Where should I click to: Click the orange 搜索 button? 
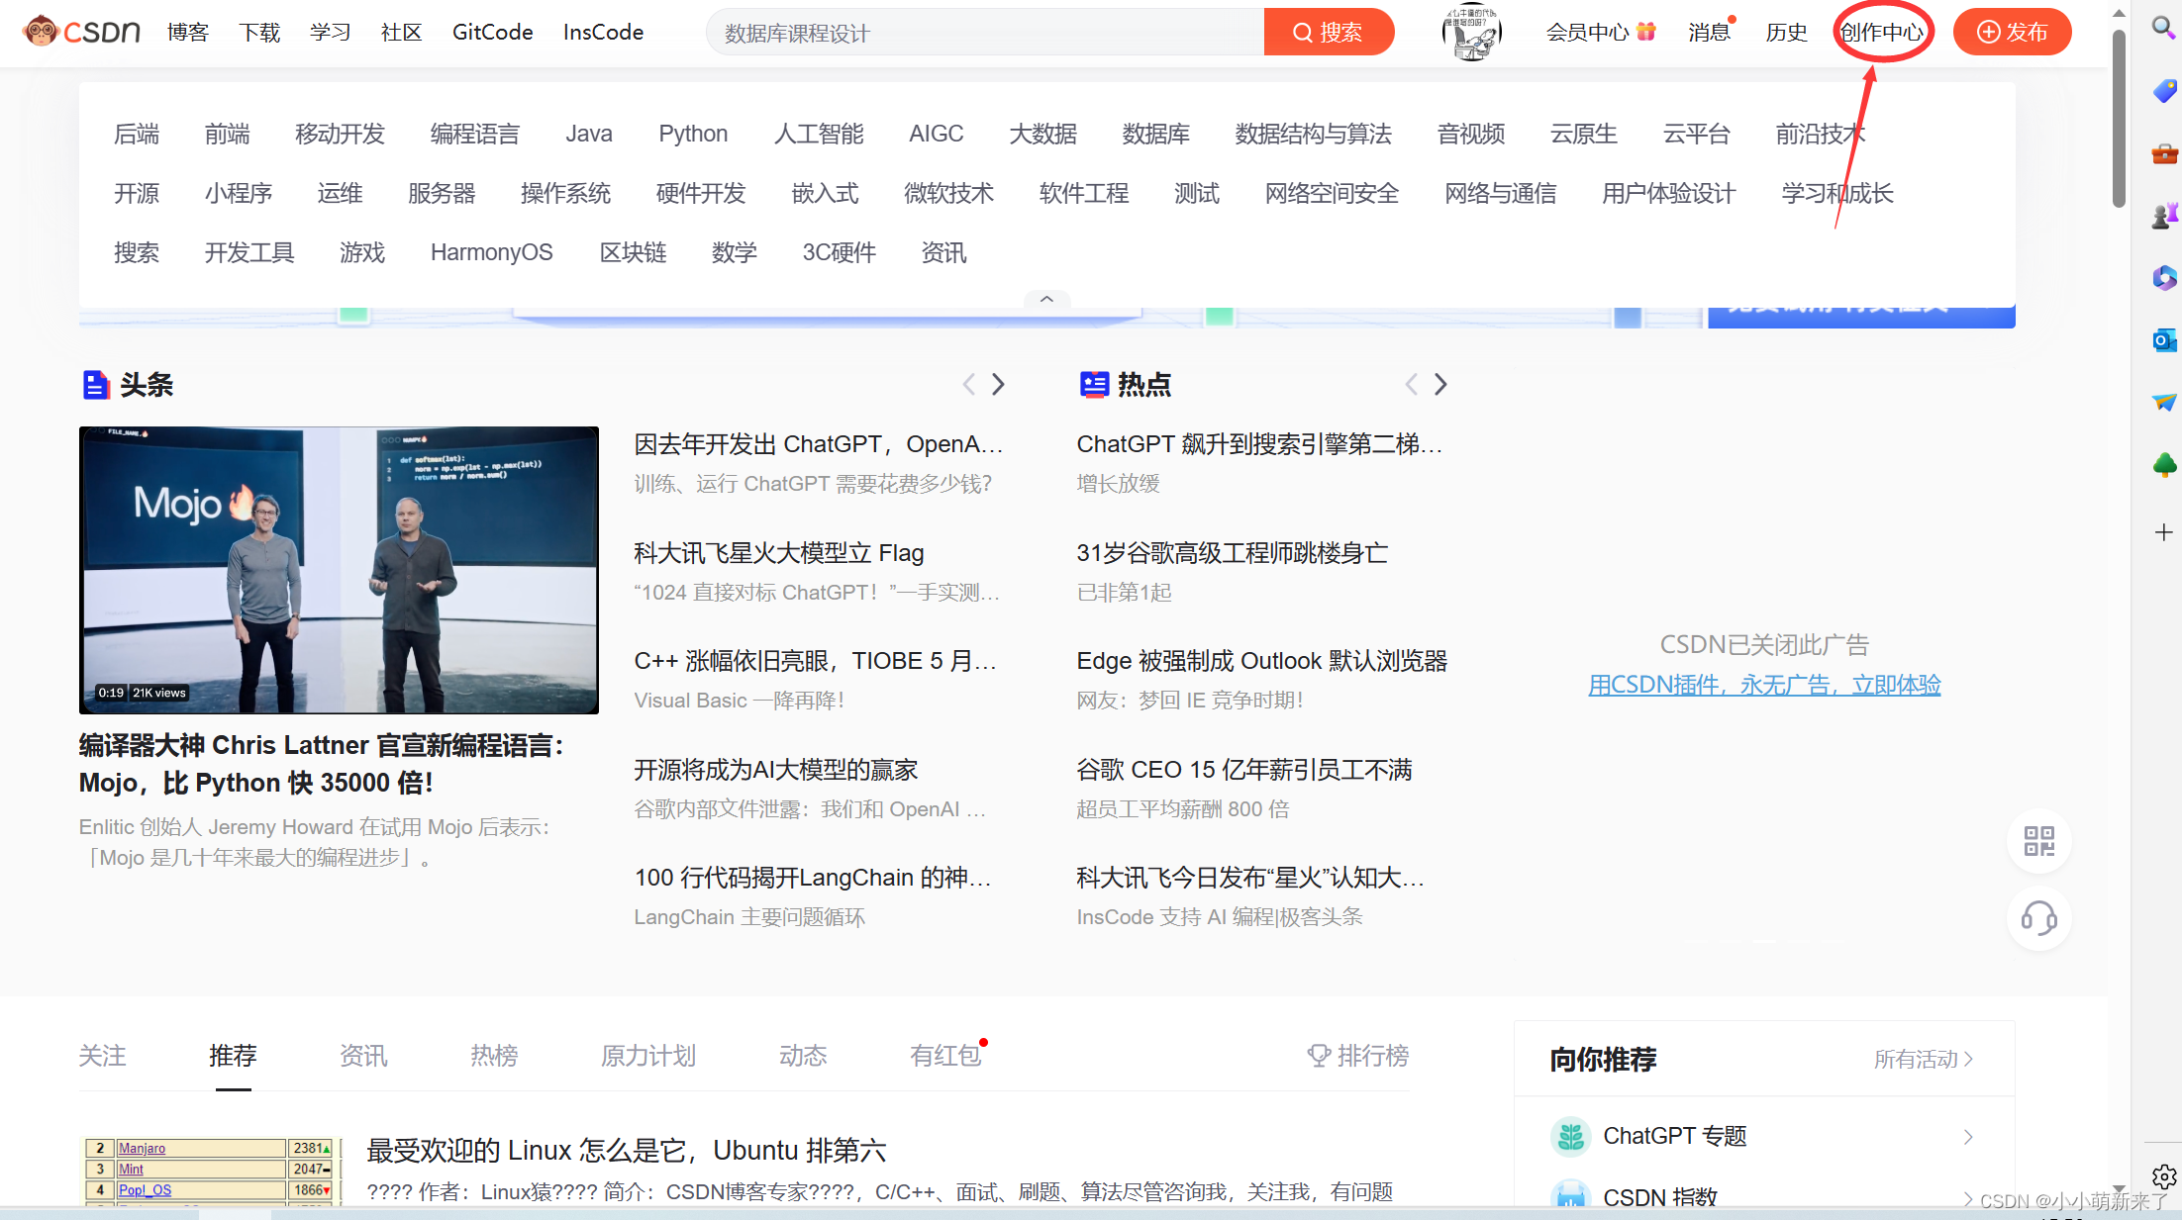(x=1329, y=32)
